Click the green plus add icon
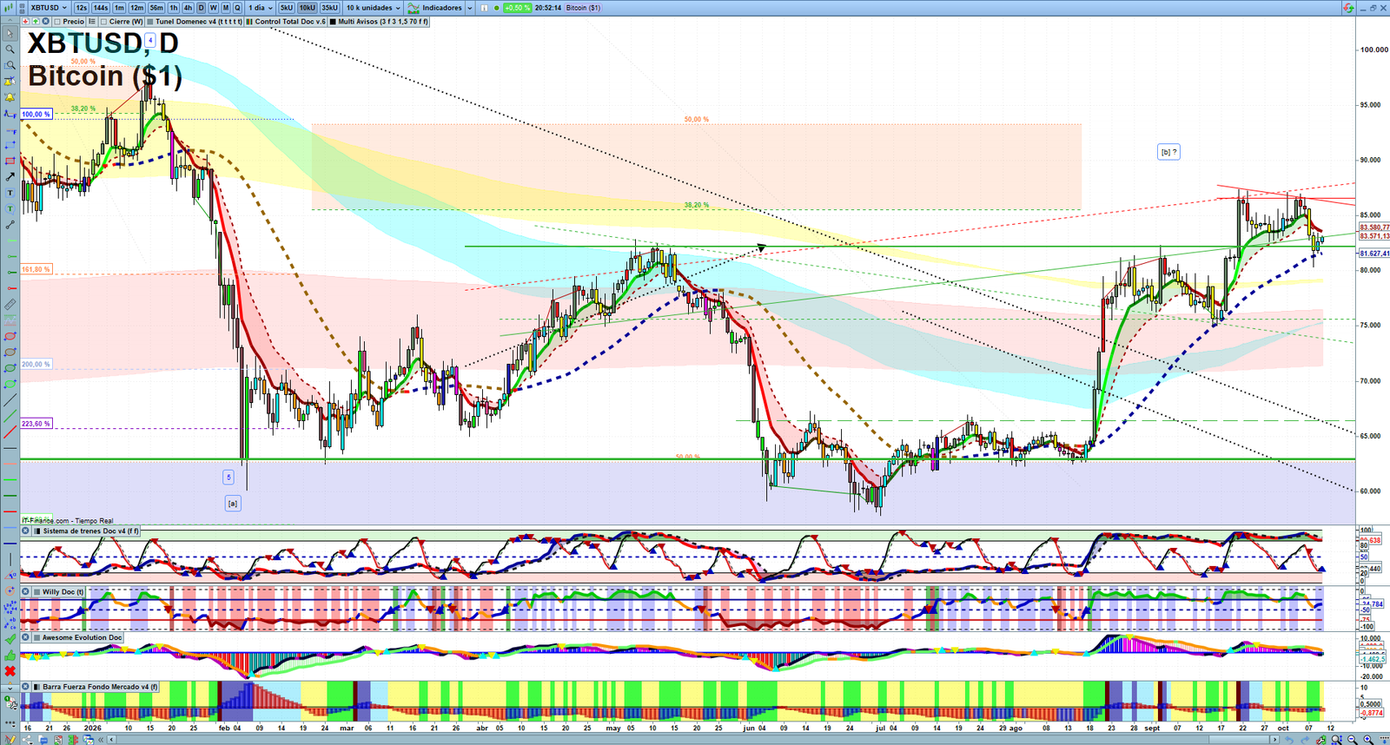Image resolution: width=1390 pixels, height=745 pixels. pyautogui.click(x=35, y=22)
